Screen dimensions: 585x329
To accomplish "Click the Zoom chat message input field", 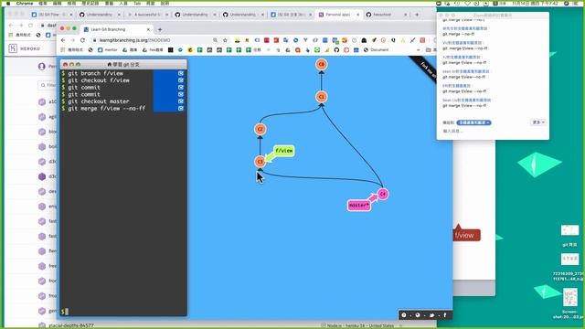I will coord(493,132).
